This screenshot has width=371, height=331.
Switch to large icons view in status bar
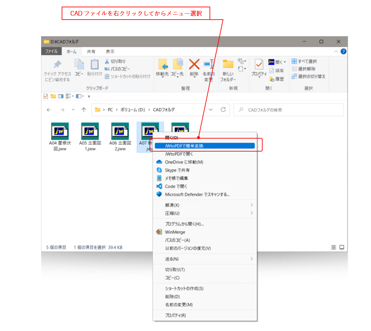click(x=342, y=248)
